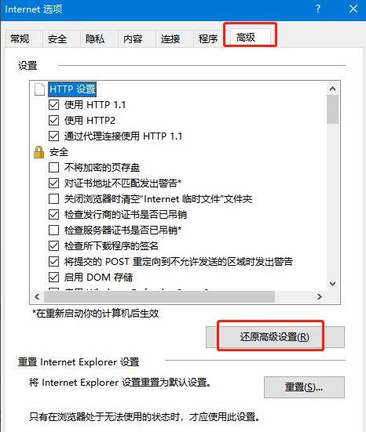Enable 检查服务器证书是否已吊销 checkbox

click(x=53, y=230)
